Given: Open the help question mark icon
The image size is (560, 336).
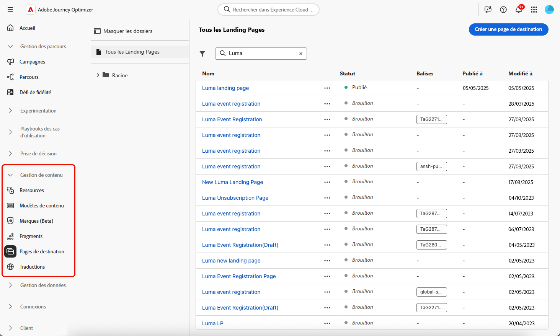Looking at the screenshot, I should click(503, 10).
